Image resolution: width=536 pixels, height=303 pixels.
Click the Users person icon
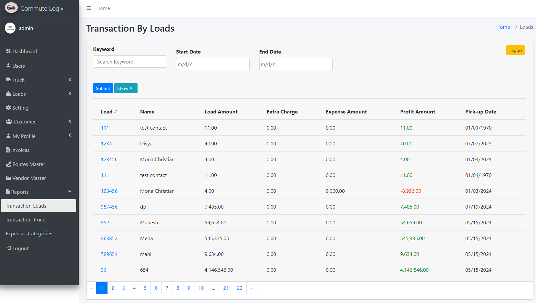(x=8, y=65)
